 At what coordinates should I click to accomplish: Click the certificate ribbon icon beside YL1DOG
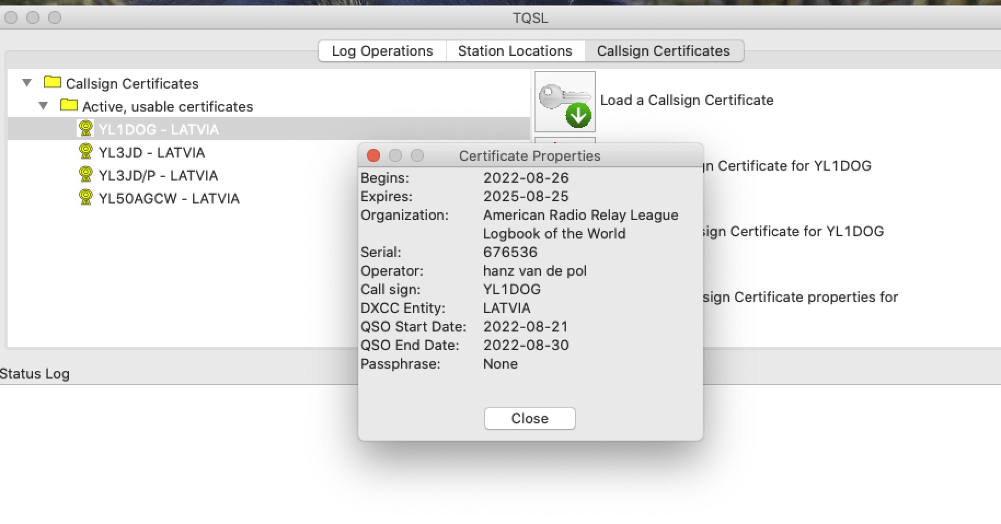coord(85,129)
